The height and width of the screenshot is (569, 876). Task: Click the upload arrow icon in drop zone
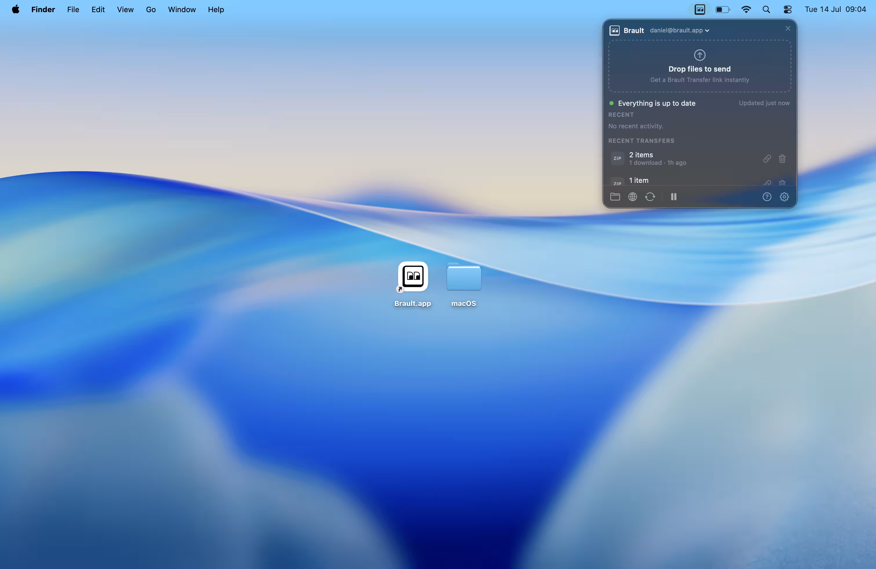coord(700,55)
